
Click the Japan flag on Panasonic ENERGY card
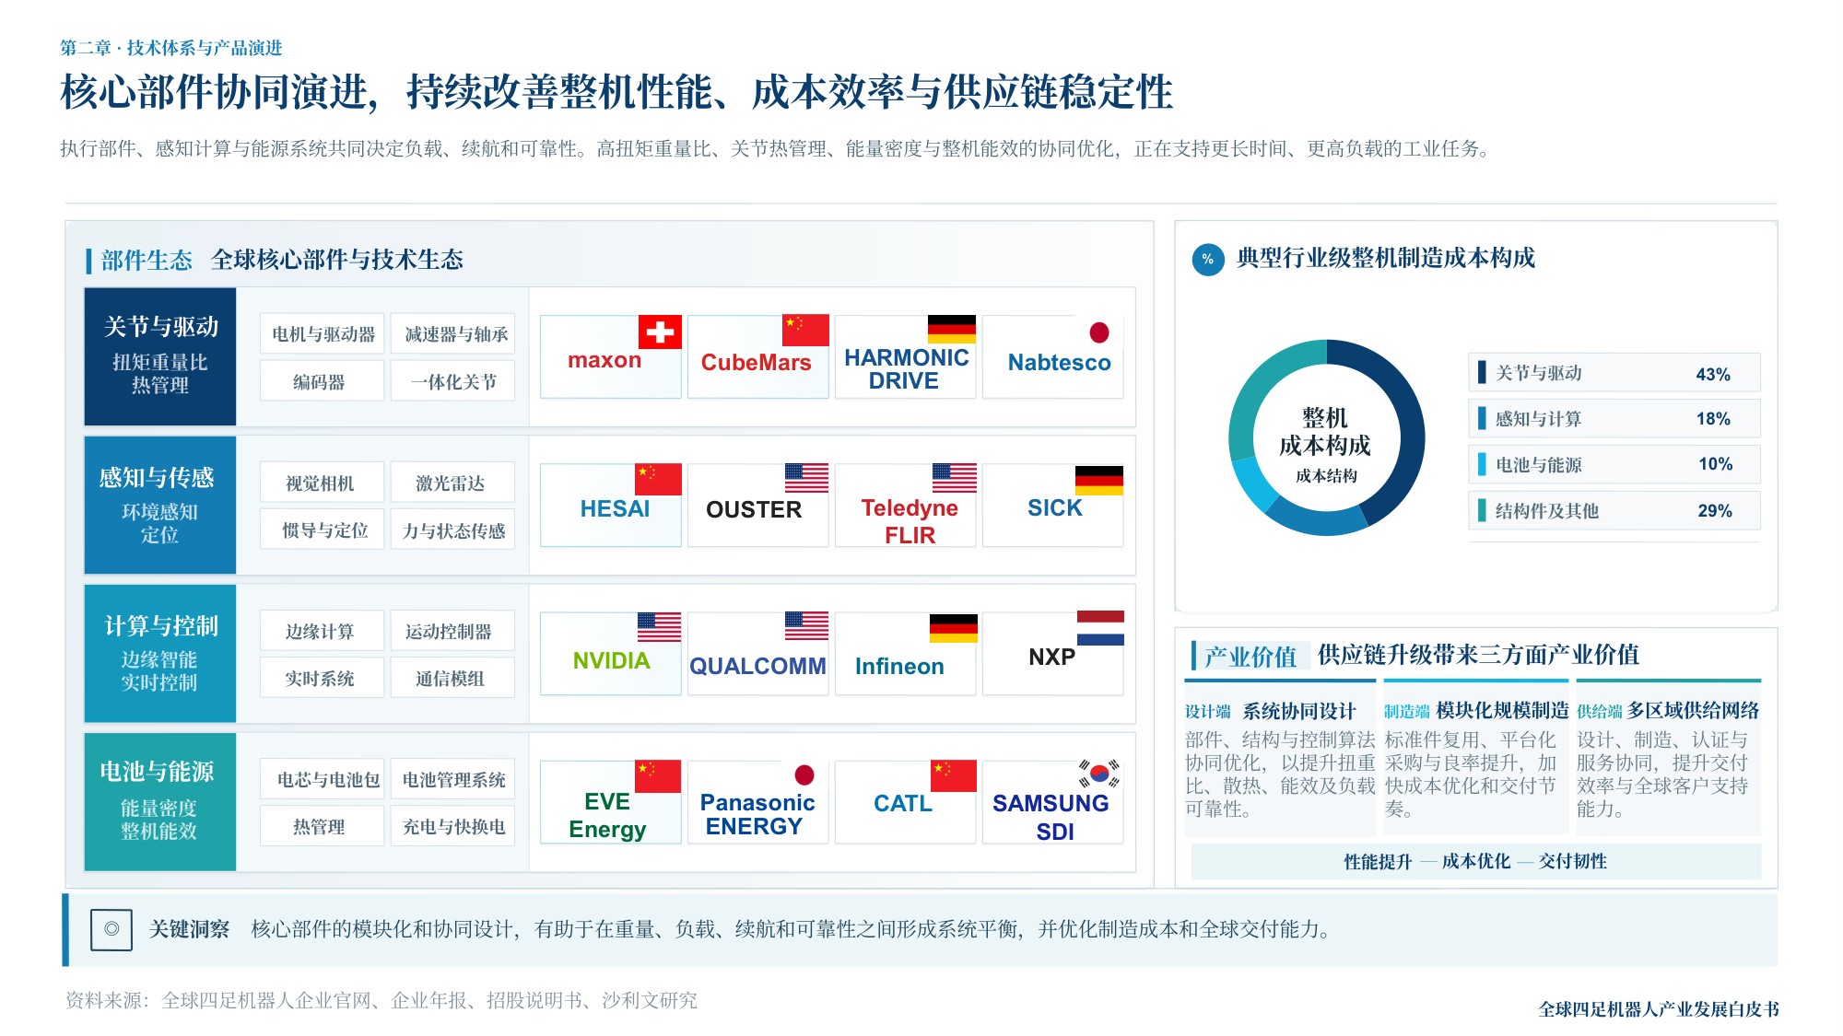click(804, 774)
